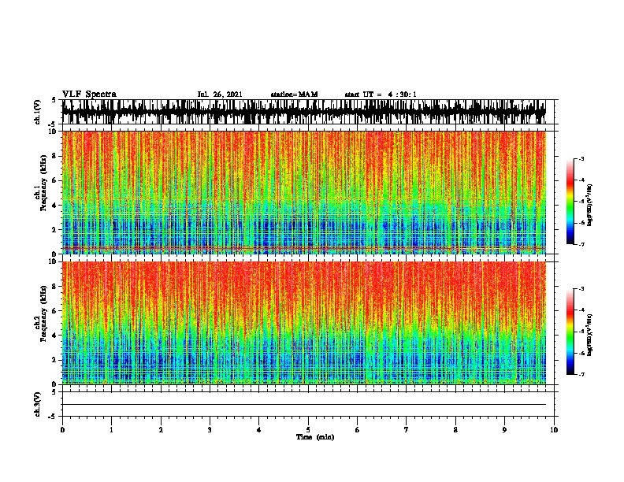Viewport: 624px width, 482px height.
Task: Click the "-7" value below ch.2 colorbar
Action: (581, 374)
